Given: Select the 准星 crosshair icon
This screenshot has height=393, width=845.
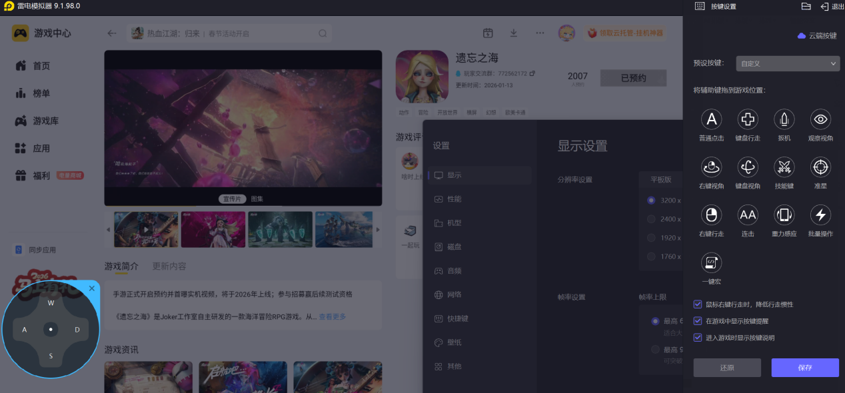Looking at the screenshot, I should click(x=820, y=167).
